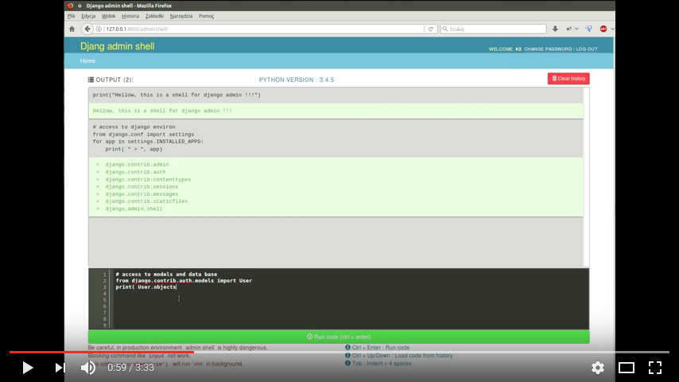Click the Home breadcrumb link
The width and height of the screenshot is (679, 382).
coord(87,61)
